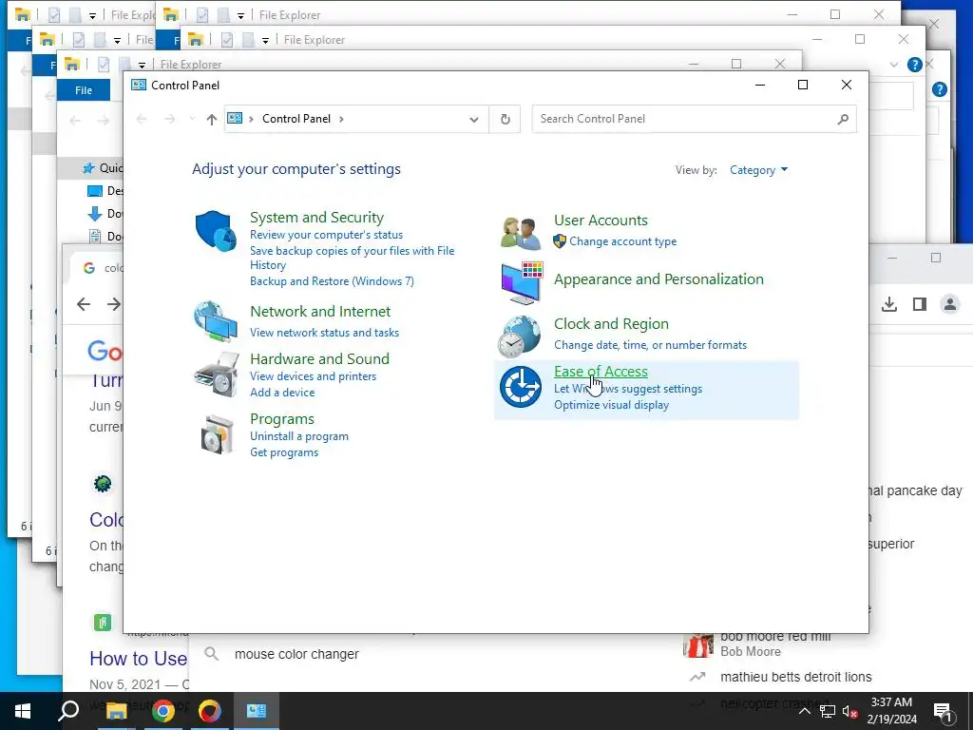
Task: Open the System and Security shield icon
Action: (x=216, y=231)
